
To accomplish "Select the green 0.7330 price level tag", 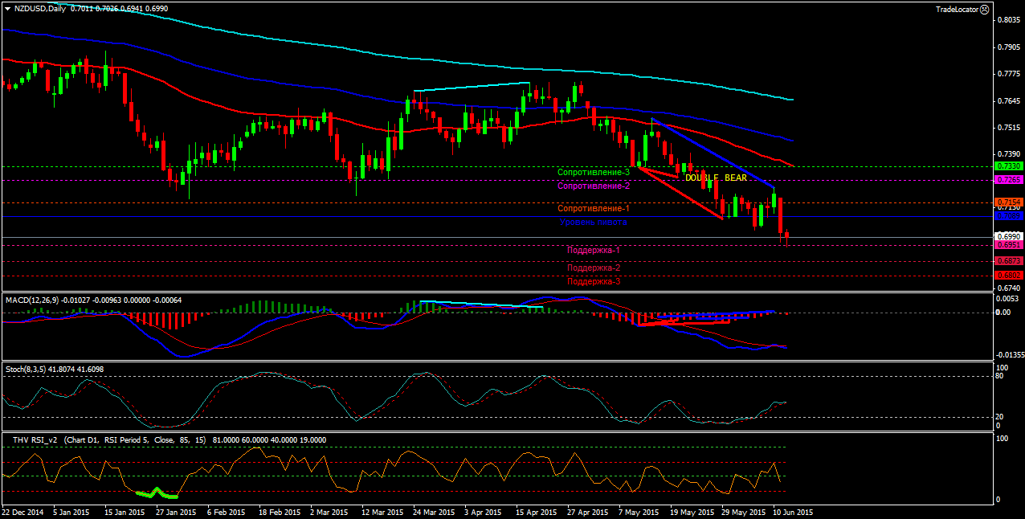I will point(1008,166).
